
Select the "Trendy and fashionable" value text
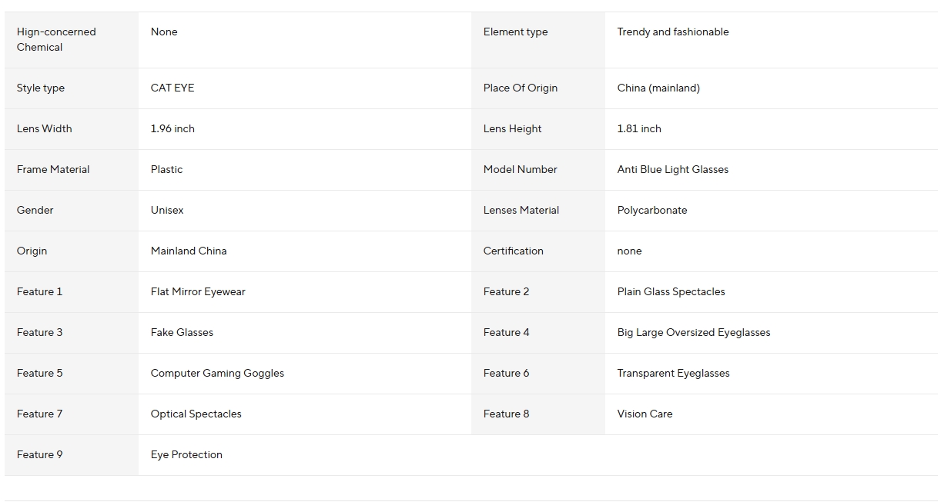pyautogui.click(x=672, y=32)
